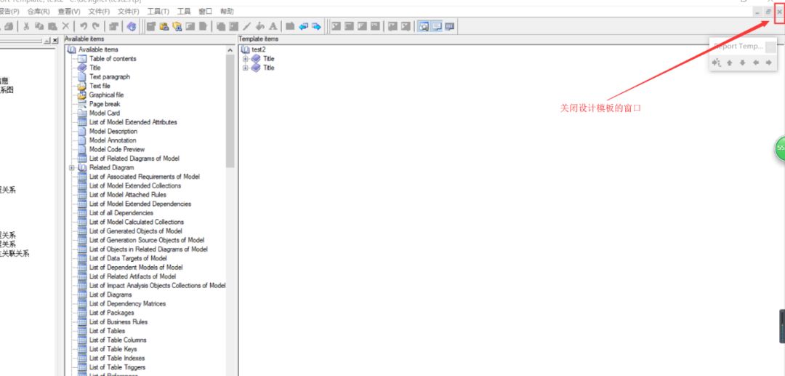The image size is (785, 376).
Task: Select List of Model Calculated Collections
Action: point(137,222)
